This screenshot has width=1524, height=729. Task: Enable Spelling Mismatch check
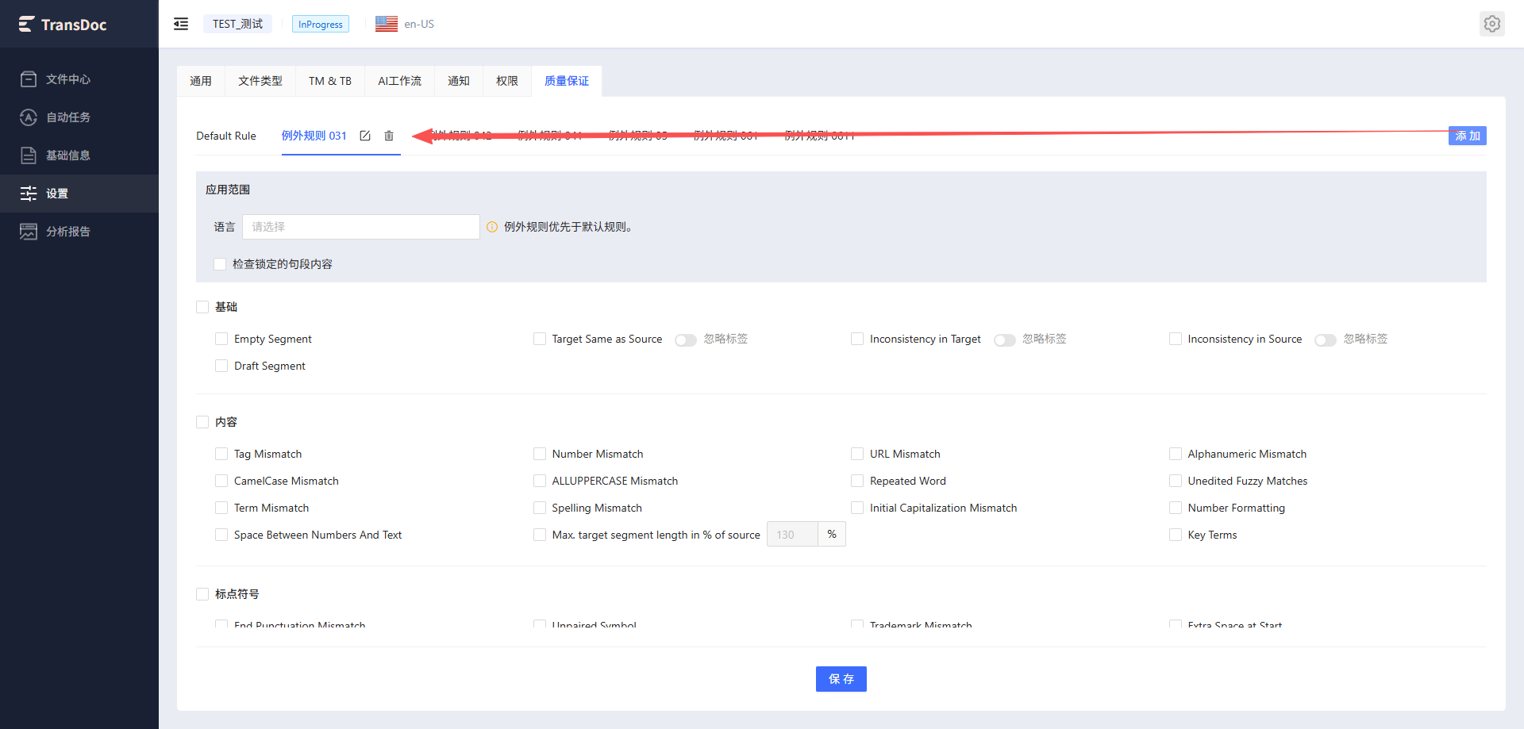(540, 508)
